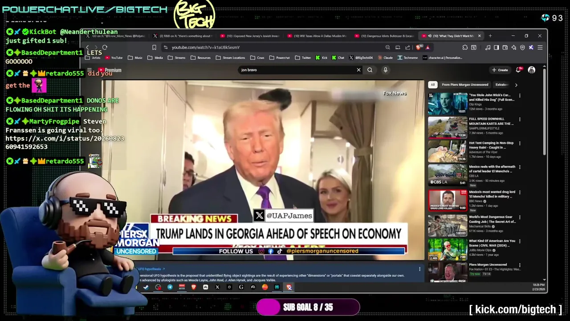The image size is (570, 321).
Task: Open Steam from the taskbar
Action: [x=146, y=288]
